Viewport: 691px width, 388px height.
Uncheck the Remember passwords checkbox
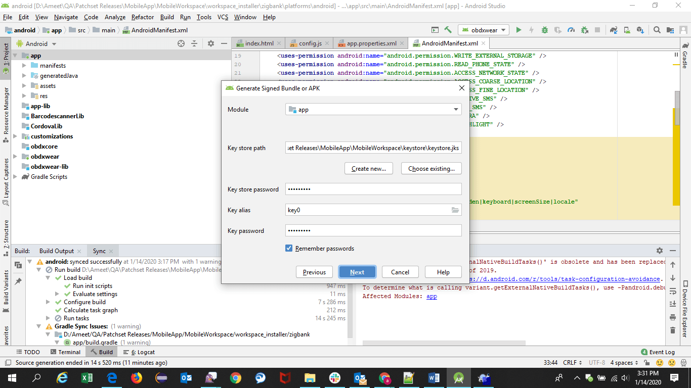[x=289, y=249]
